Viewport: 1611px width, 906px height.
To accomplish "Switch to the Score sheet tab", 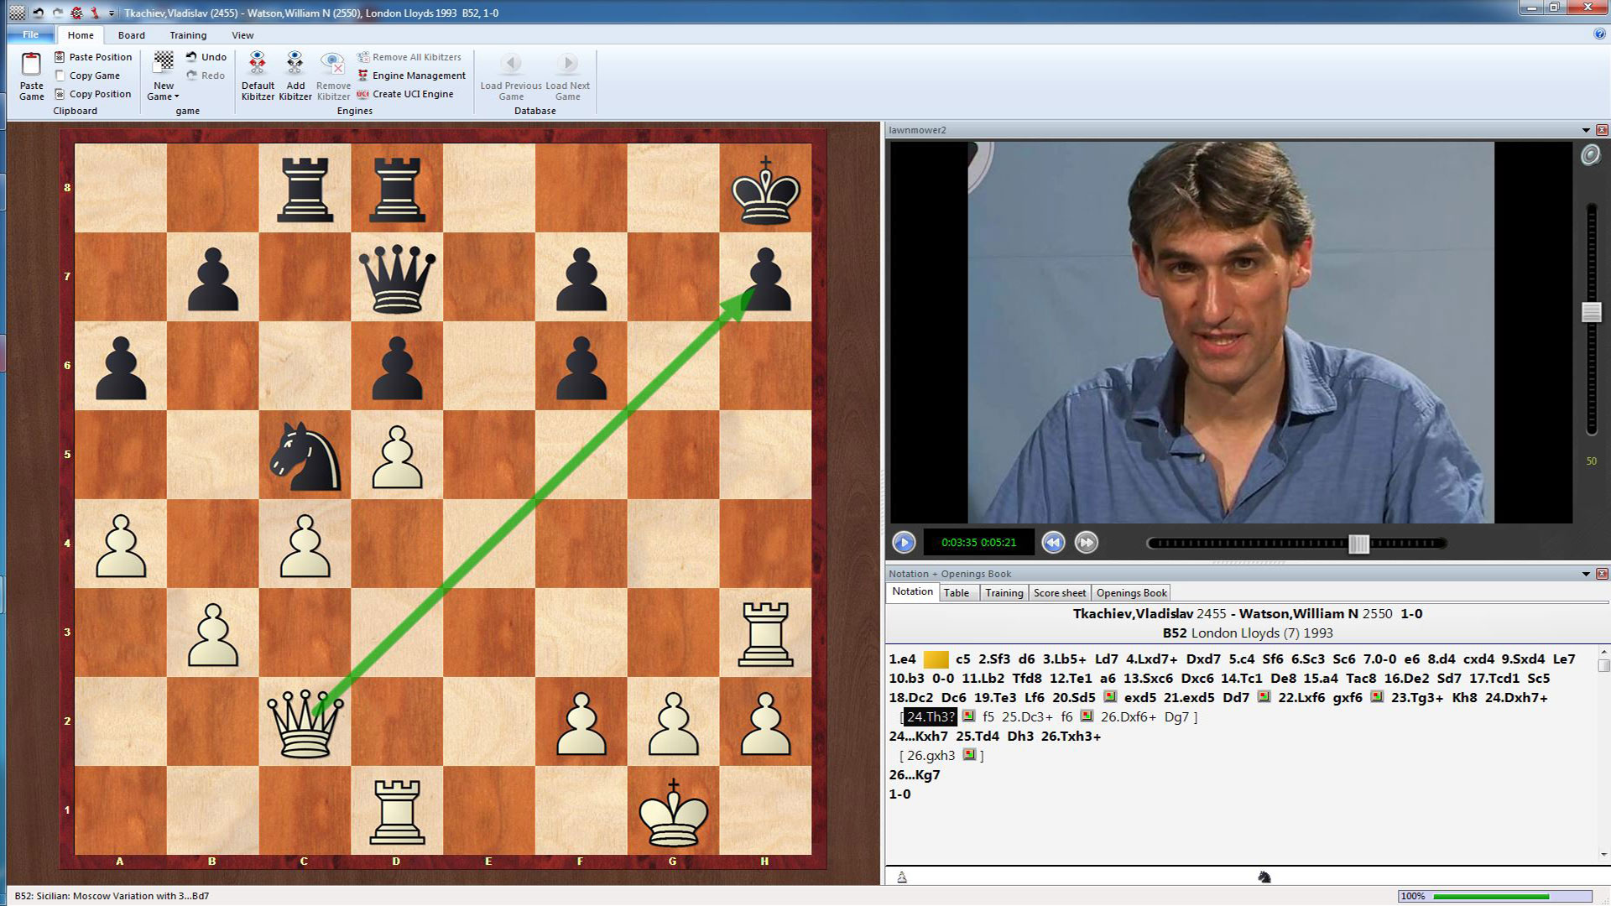I will 1059,592.
